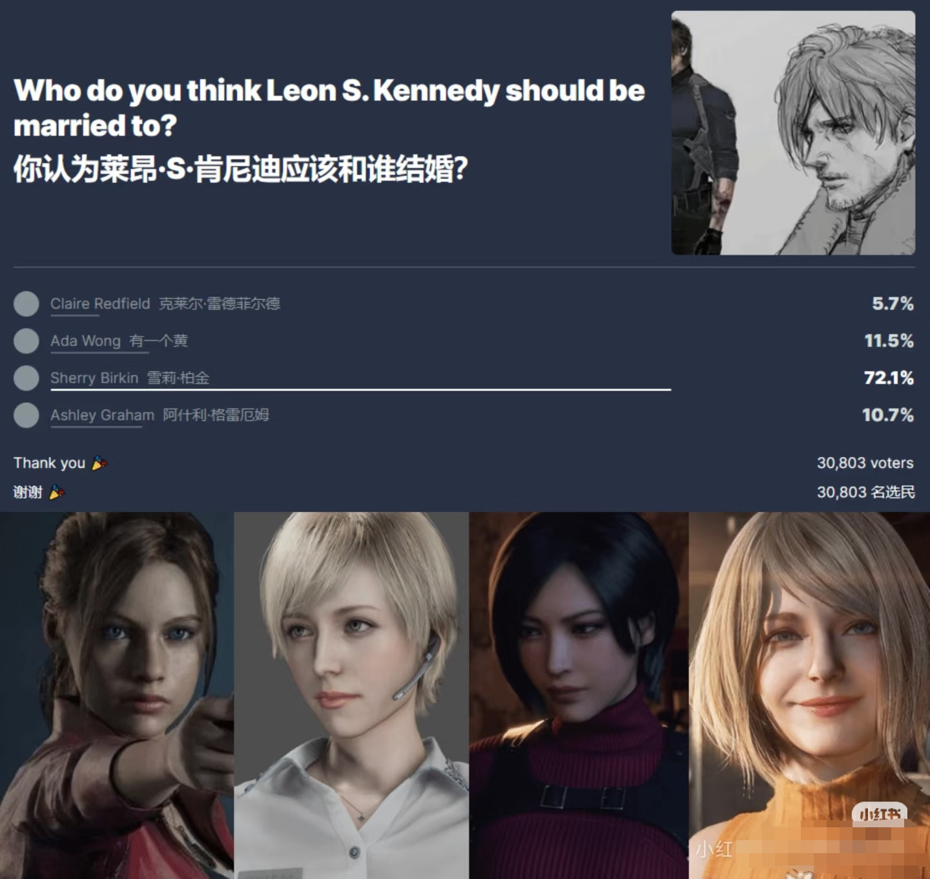Select the Claire Redfield radio button
The width and height of the screenshot is (930, 879).
[26, 304]
